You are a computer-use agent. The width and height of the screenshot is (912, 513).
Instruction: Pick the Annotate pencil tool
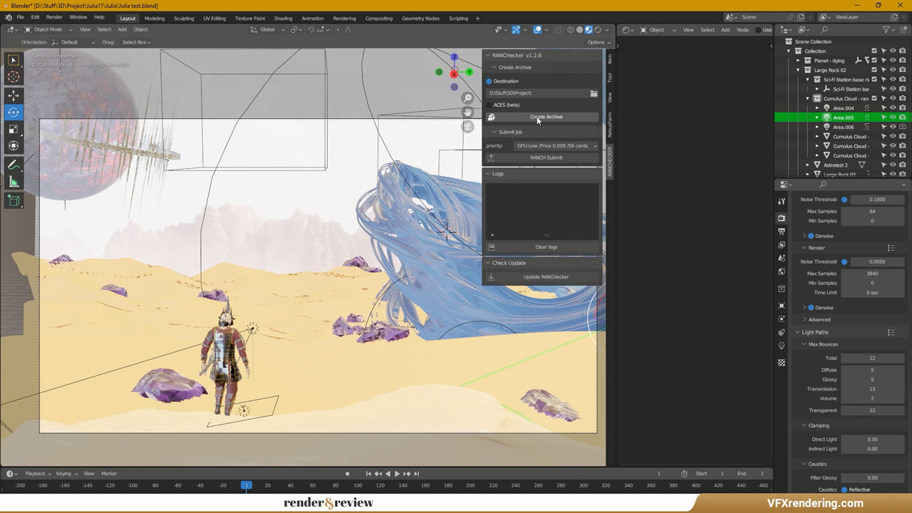click(14, 165)
